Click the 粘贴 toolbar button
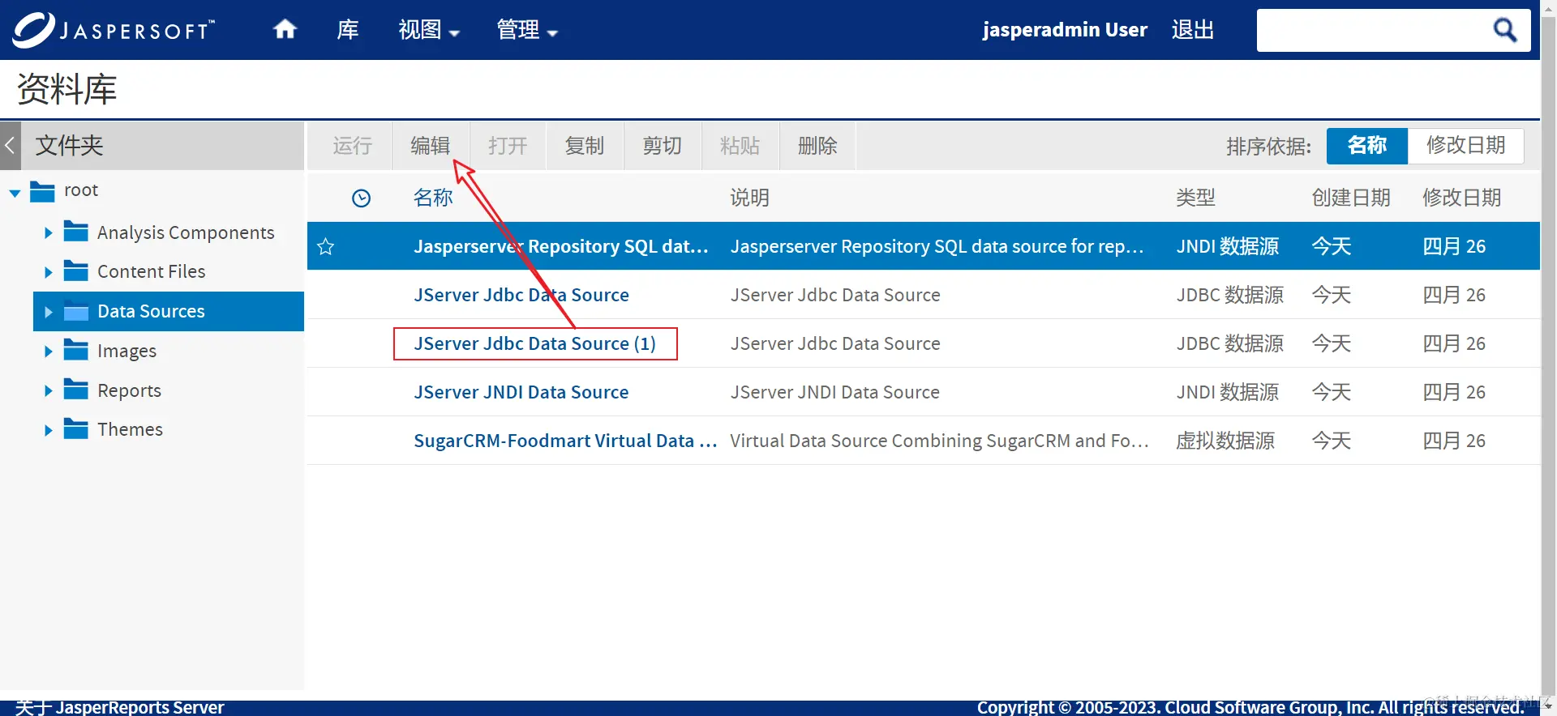The height and width of the screenshot is (716, 1557). click(740, 146)
